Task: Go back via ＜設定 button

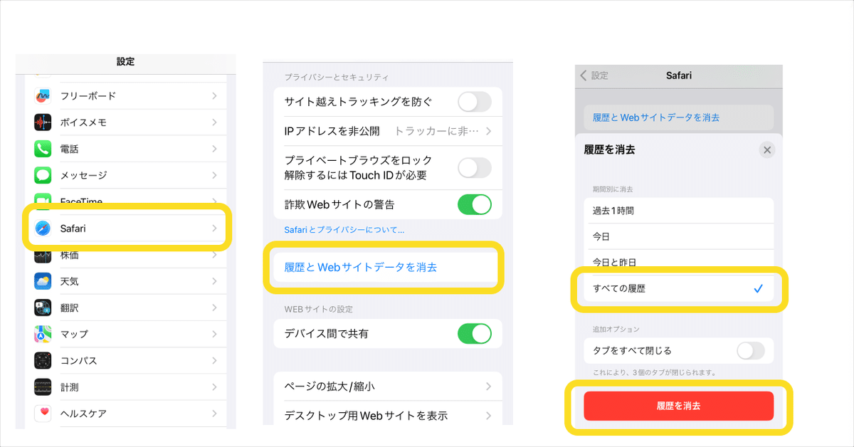Action: coord(594,75)
